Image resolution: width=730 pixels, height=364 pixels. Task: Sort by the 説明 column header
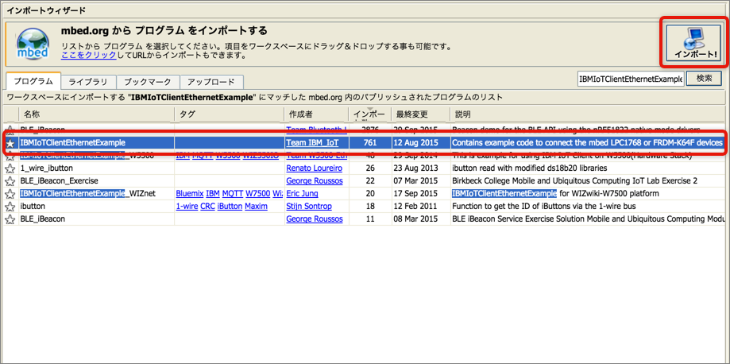pos(588,114)
